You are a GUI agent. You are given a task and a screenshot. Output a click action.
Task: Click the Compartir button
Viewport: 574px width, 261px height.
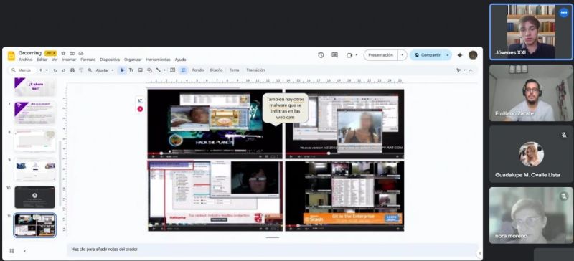pos(427,55)
